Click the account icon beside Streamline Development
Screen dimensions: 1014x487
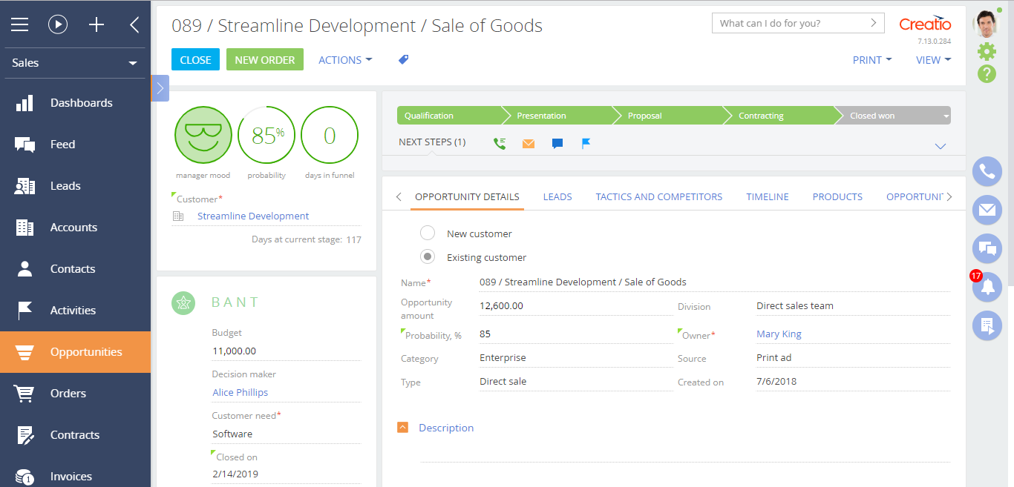point(178,216)
